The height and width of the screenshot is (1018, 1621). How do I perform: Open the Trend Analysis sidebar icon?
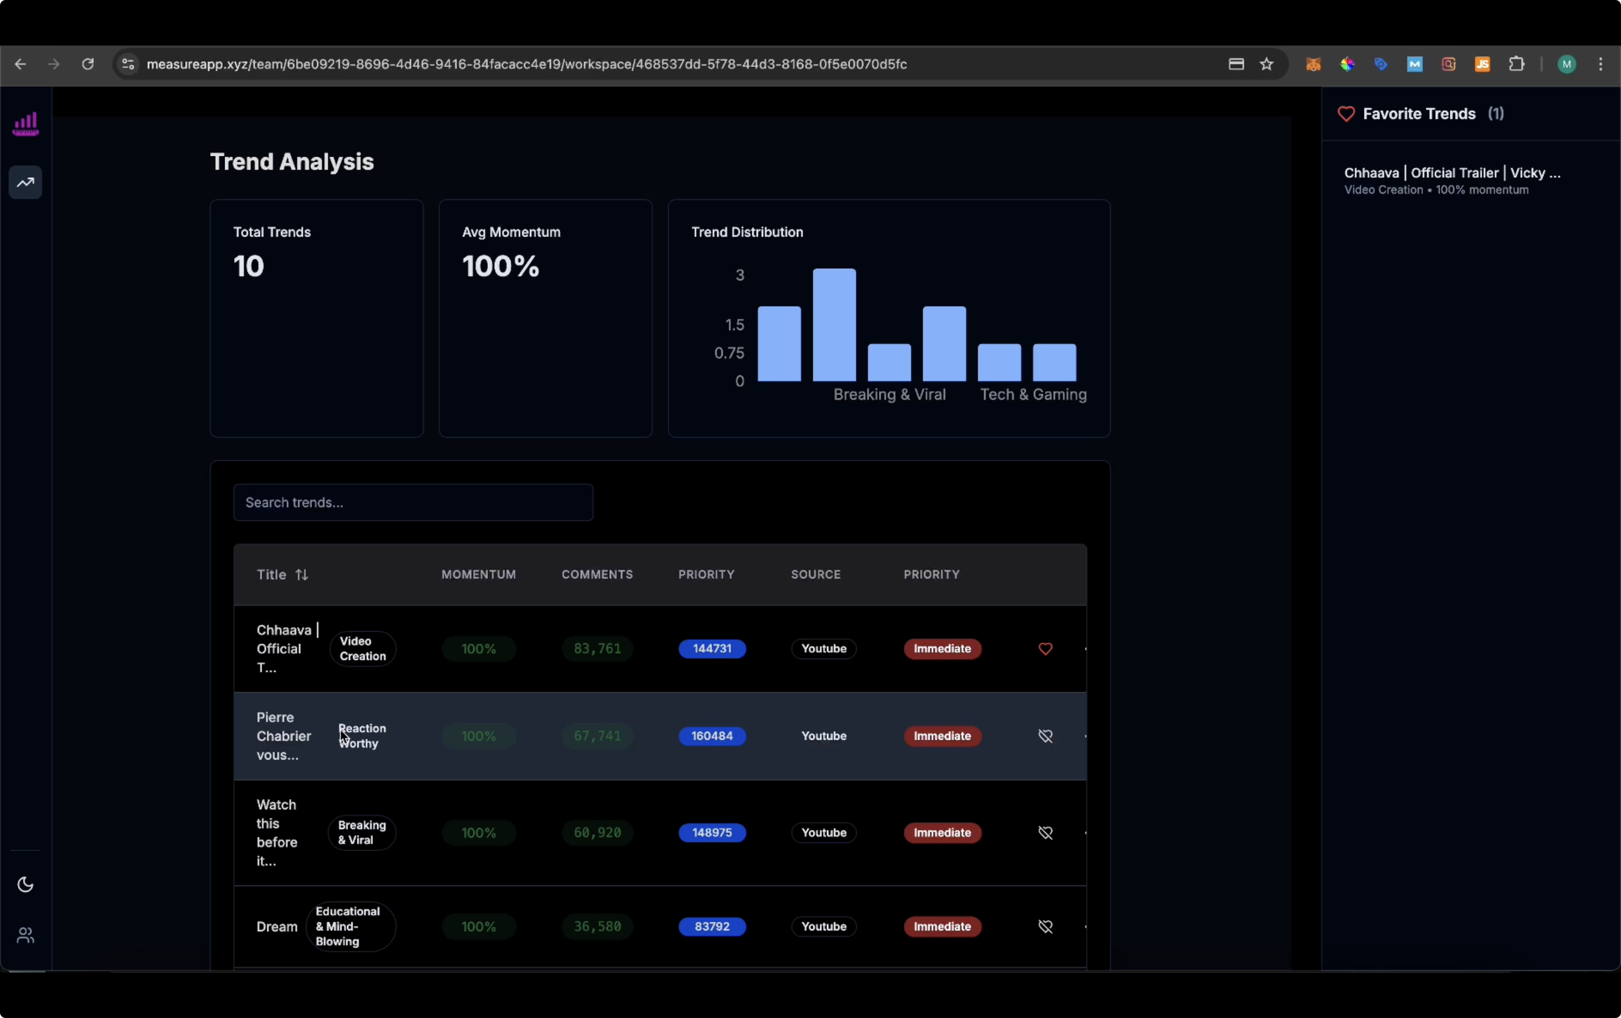click(26, 182)
